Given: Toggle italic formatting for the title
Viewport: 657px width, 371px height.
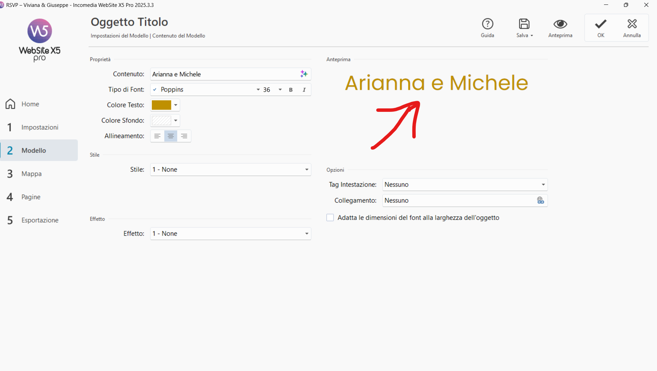Looking at the screenshot, I should (304, 89).
